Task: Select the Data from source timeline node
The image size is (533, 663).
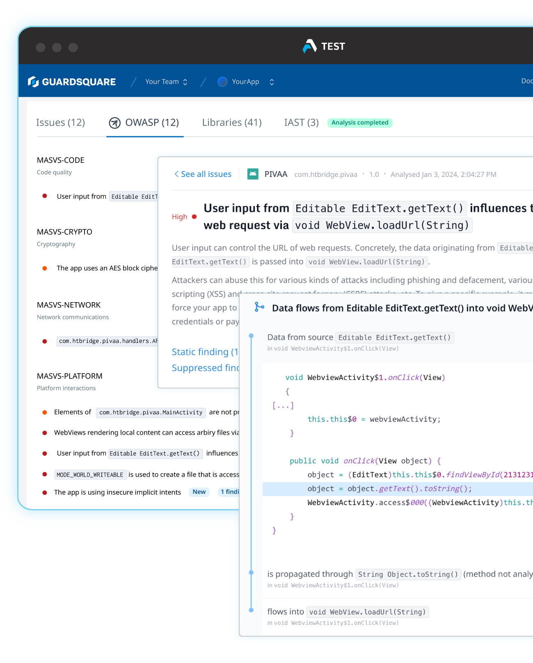Action: 251,336
